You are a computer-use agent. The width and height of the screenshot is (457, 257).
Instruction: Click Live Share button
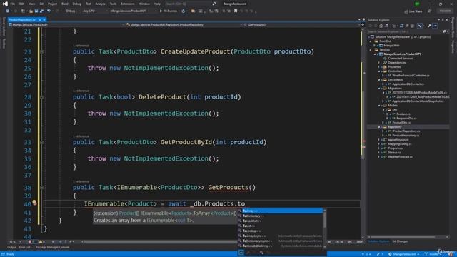[x=413, y=11]
